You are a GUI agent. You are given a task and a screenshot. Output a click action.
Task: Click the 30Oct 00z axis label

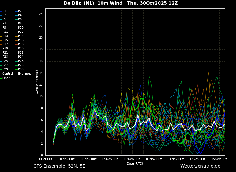coord(45,159)
